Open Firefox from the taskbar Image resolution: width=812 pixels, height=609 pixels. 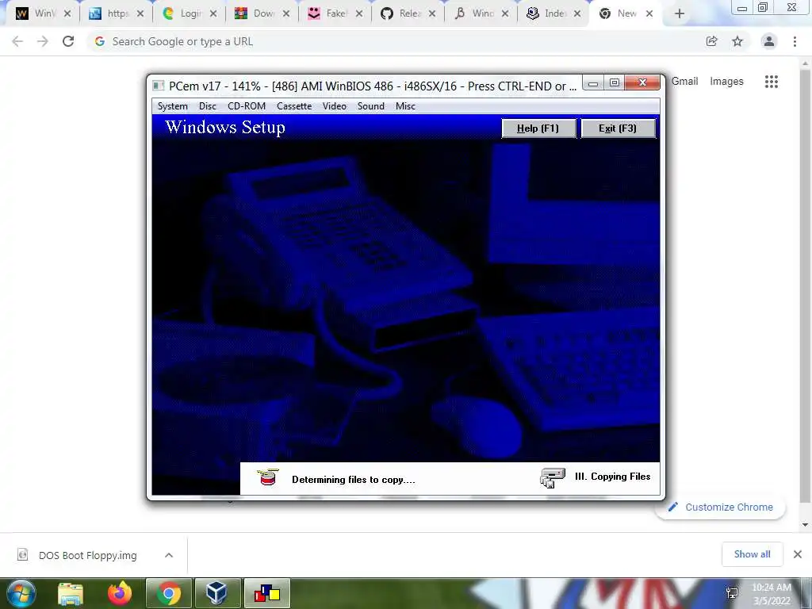click(x=120, y=593)
